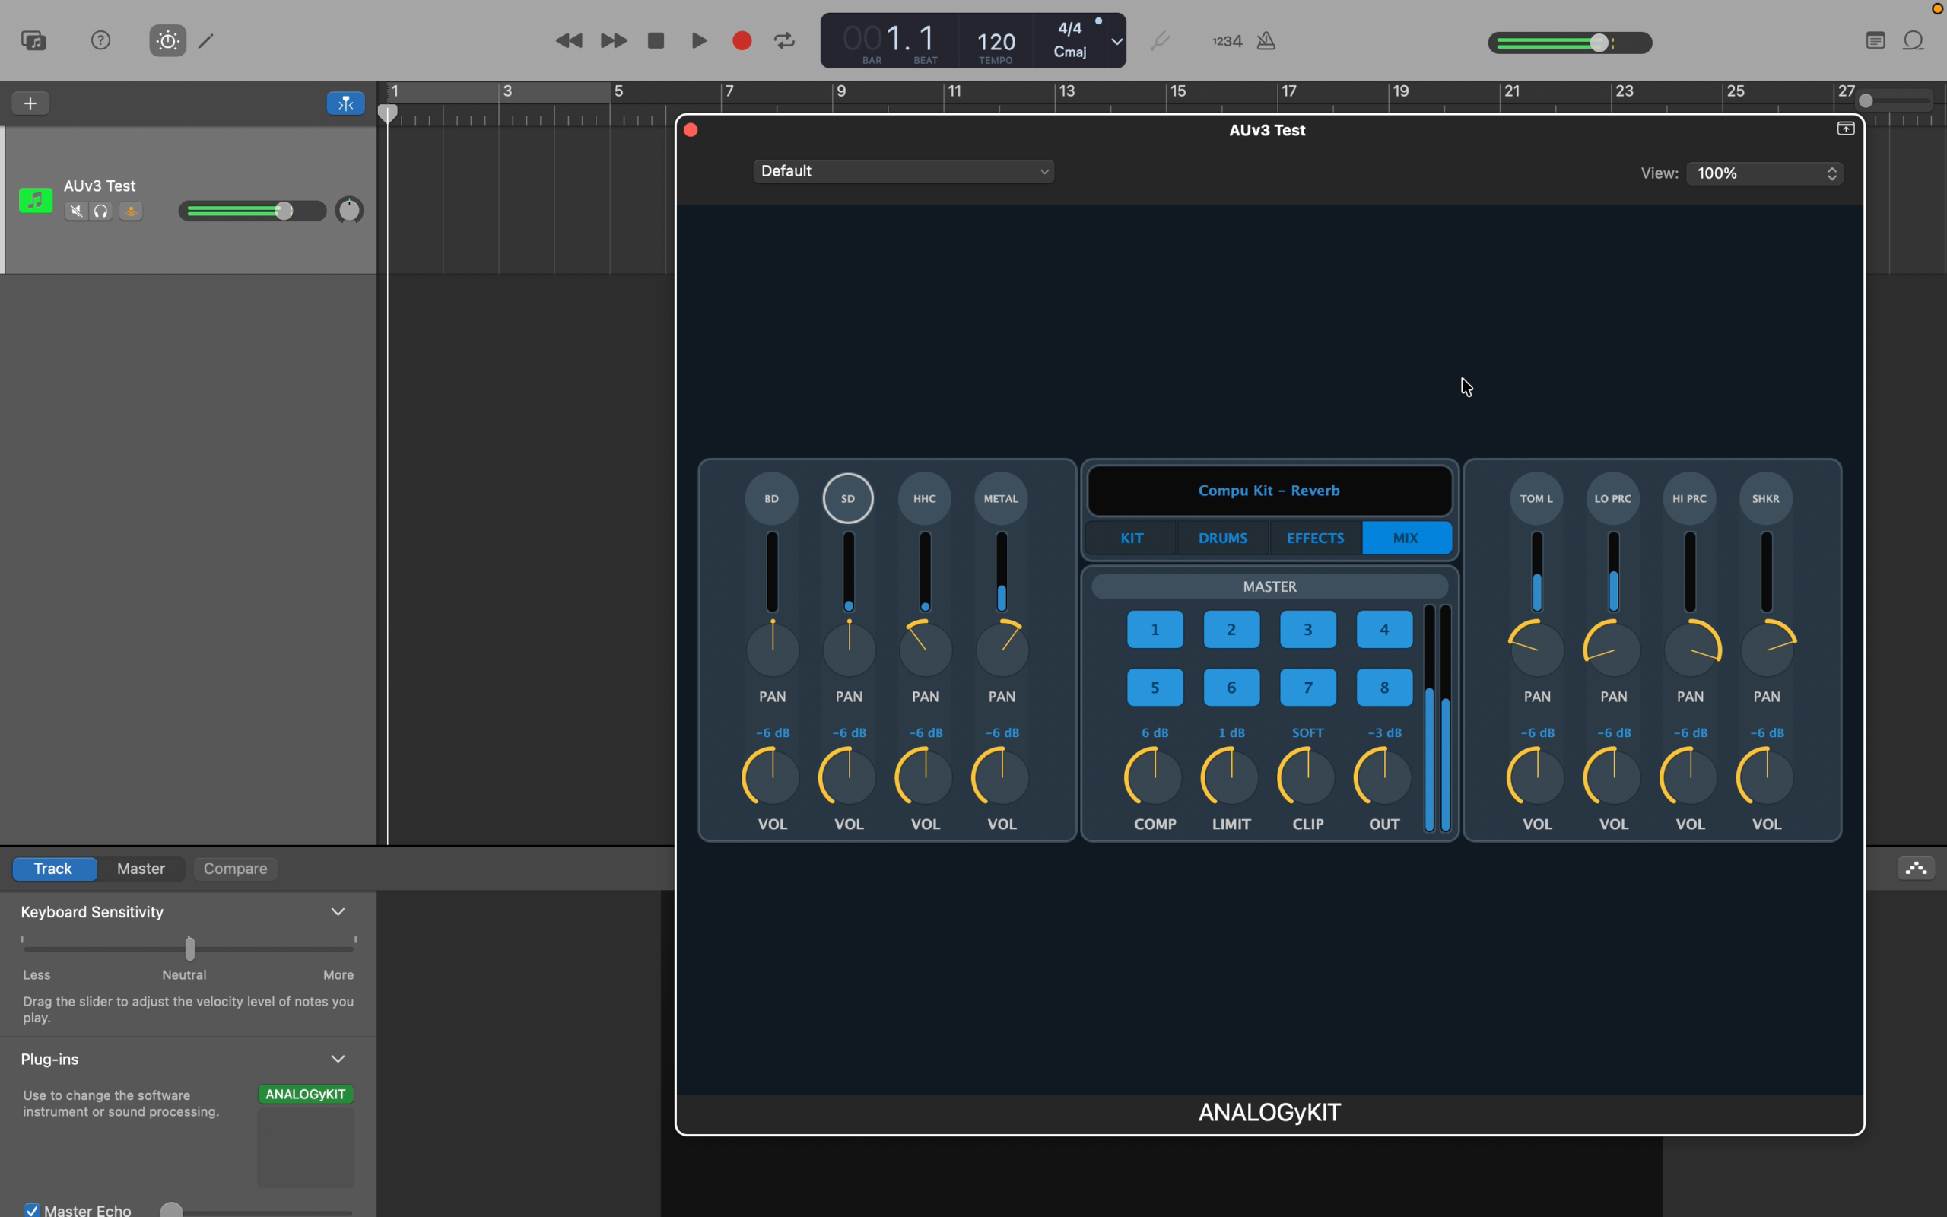Viewport: 1947px width, 1217px height.
Task: Select the Master tab in Smart Controls
Action: point(141,869)
